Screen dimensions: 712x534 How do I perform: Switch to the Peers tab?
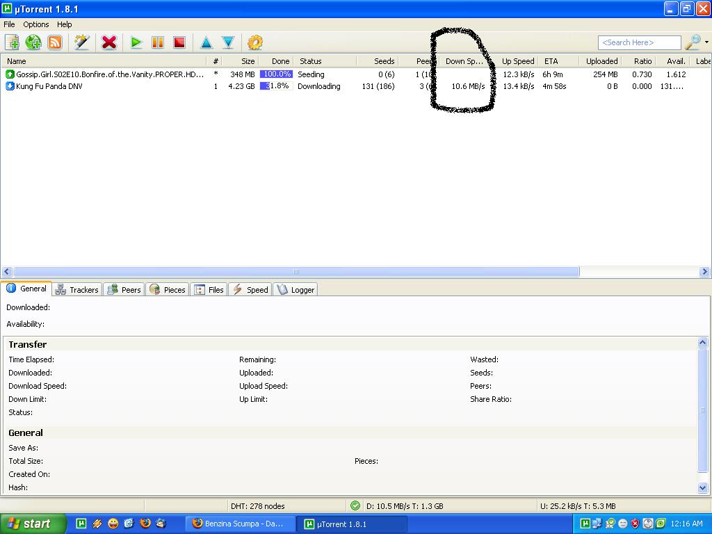point(124,290)
